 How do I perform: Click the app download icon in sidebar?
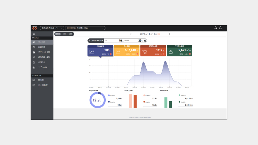click(34, 67)
